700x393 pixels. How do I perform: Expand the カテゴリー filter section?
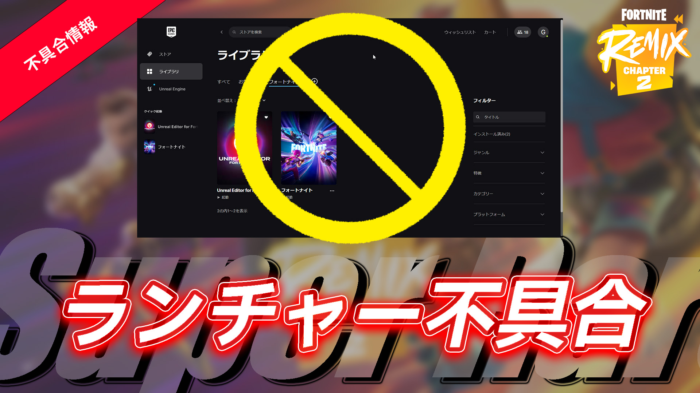[510, 194]
